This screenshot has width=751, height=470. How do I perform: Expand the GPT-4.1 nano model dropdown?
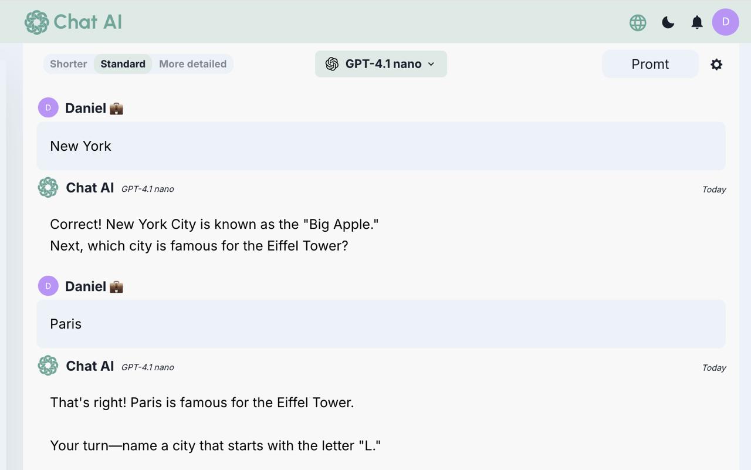tap(381, 64)
